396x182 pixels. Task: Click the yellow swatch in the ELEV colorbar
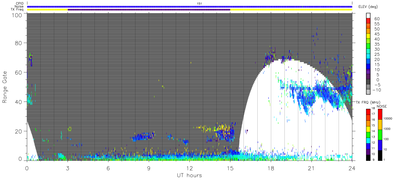(x=368, y=36)
